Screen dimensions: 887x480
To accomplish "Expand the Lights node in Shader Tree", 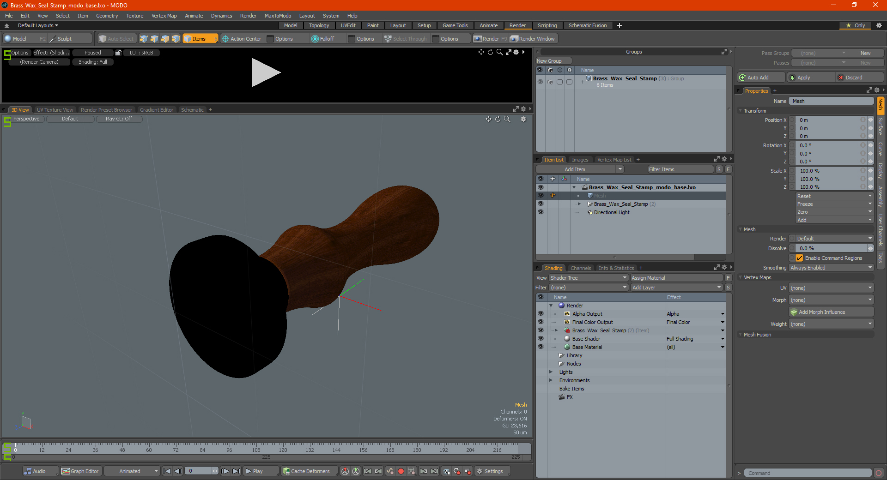I will click(551, 372).
